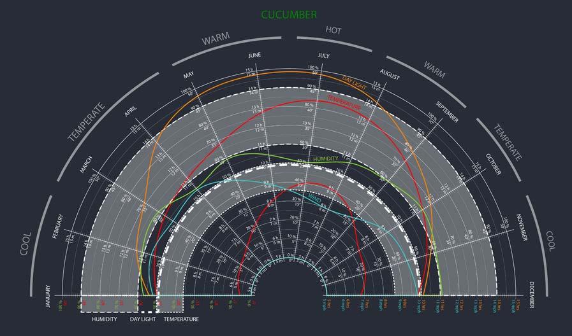Select the JANUARY month label

tap(48, 296)
